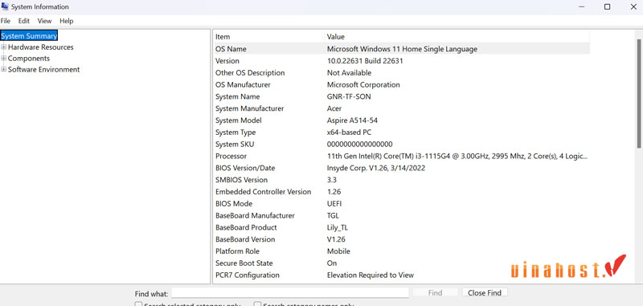Click the Find button
This screenshot has width=643, height=306.
[x=435, y=292]
